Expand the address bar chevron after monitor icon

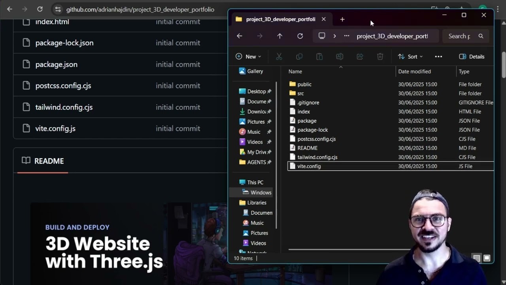point(334,36)
